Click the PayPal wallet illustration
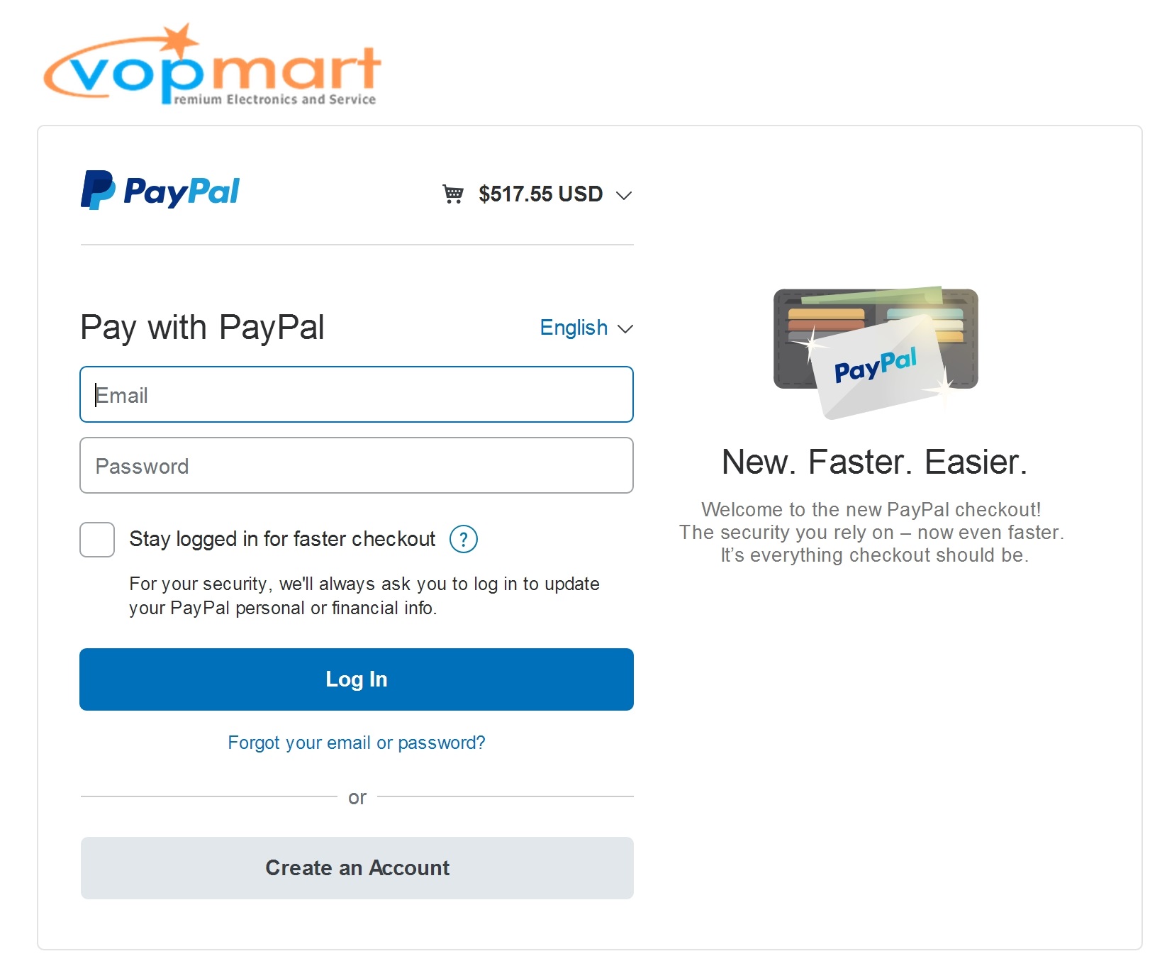1167x961 pixels. coord(876,353)
